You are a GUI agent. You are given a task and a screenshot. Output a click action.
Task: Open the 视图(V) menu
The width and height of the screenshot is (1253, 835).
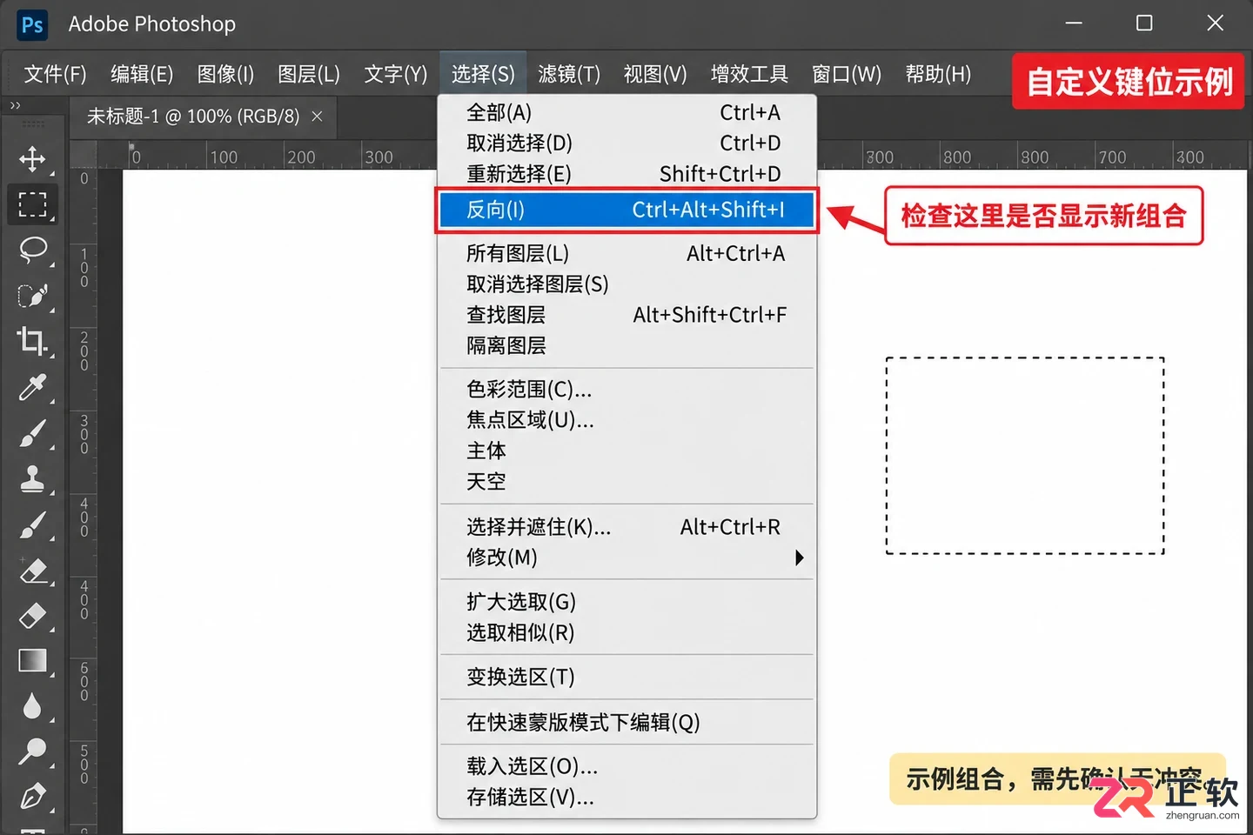point(655,74)
